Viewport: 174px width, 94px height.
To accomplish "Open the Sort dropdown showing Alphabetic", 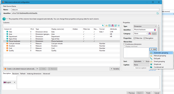I will [139, 61].
